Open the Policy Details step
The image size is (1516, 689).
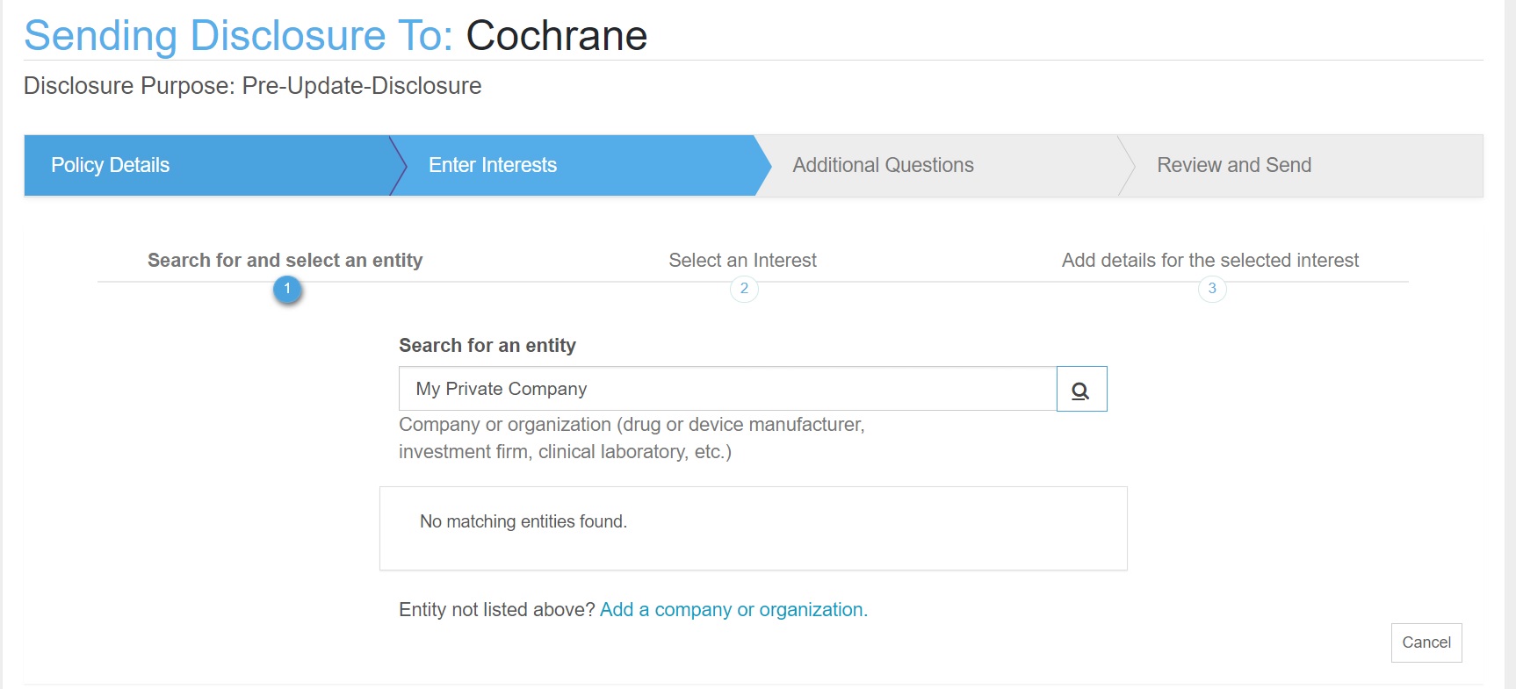pos(207,165)
